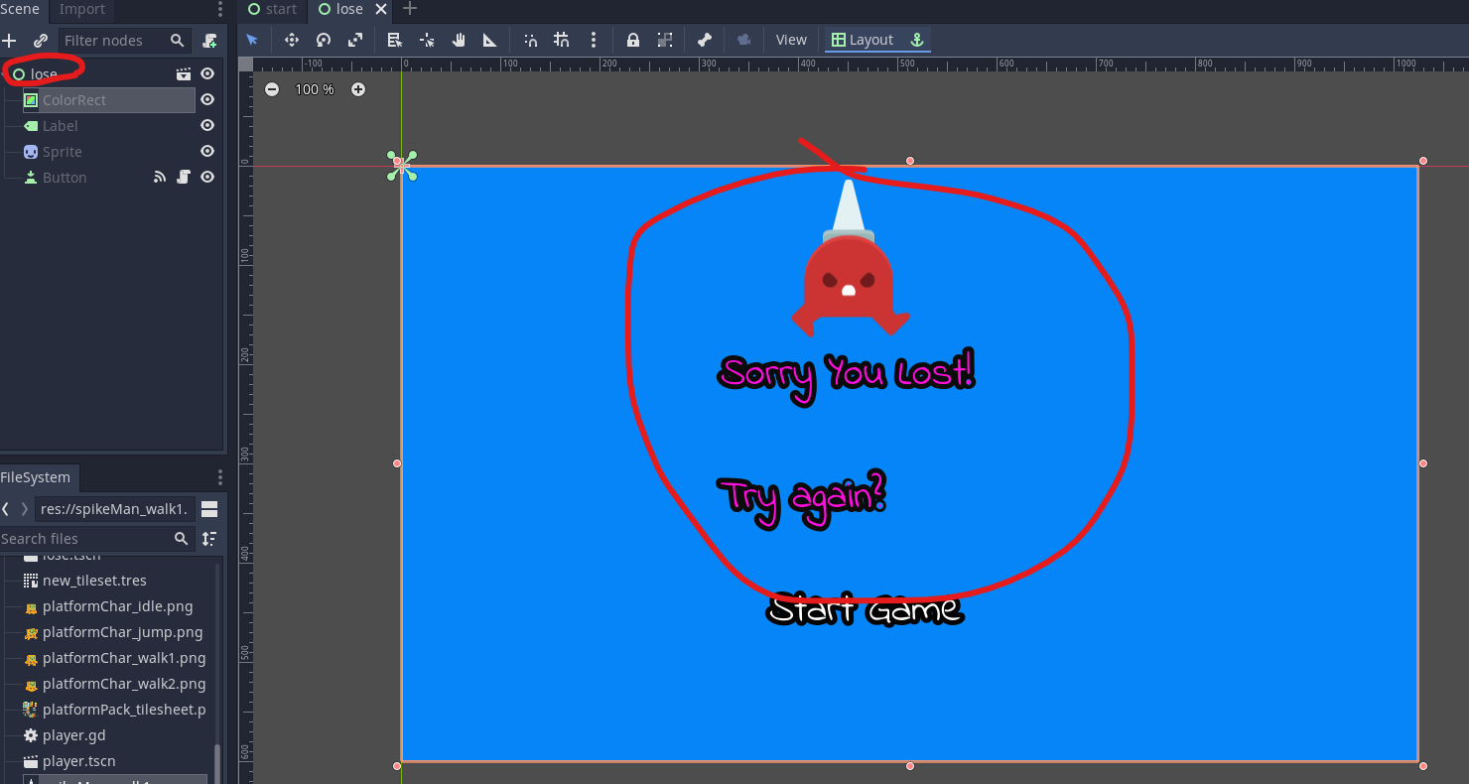Image resolution: width=1469 pixels, height=784 pixels.
Task: Open snapping options three-dot menu
Action: pos(594,40)
